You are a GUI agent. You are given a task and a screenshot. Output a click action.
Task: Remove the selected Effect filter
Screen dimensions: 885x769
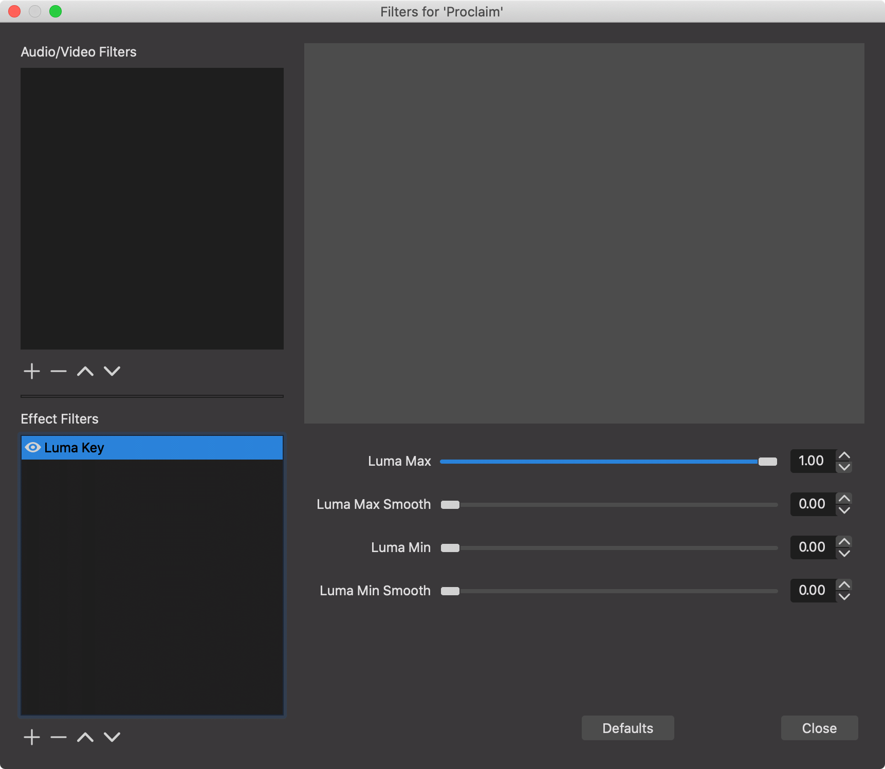59,737
